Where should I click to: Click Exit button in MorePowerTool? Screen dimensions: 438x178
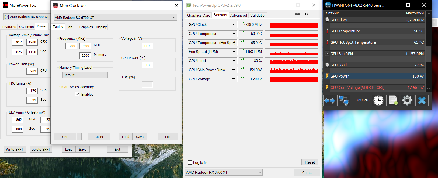click(x=117, y=149)
